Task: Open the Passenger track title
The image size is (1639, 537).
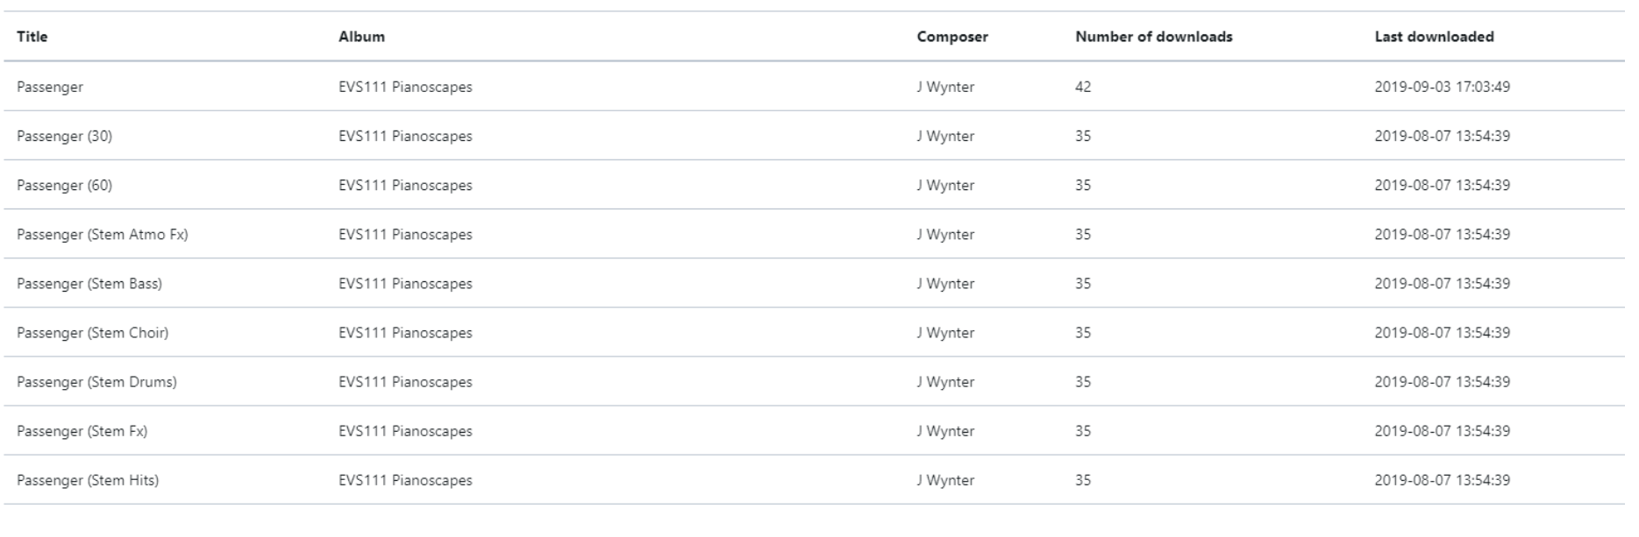Action: pyautogui.click(x=50, y=87)
